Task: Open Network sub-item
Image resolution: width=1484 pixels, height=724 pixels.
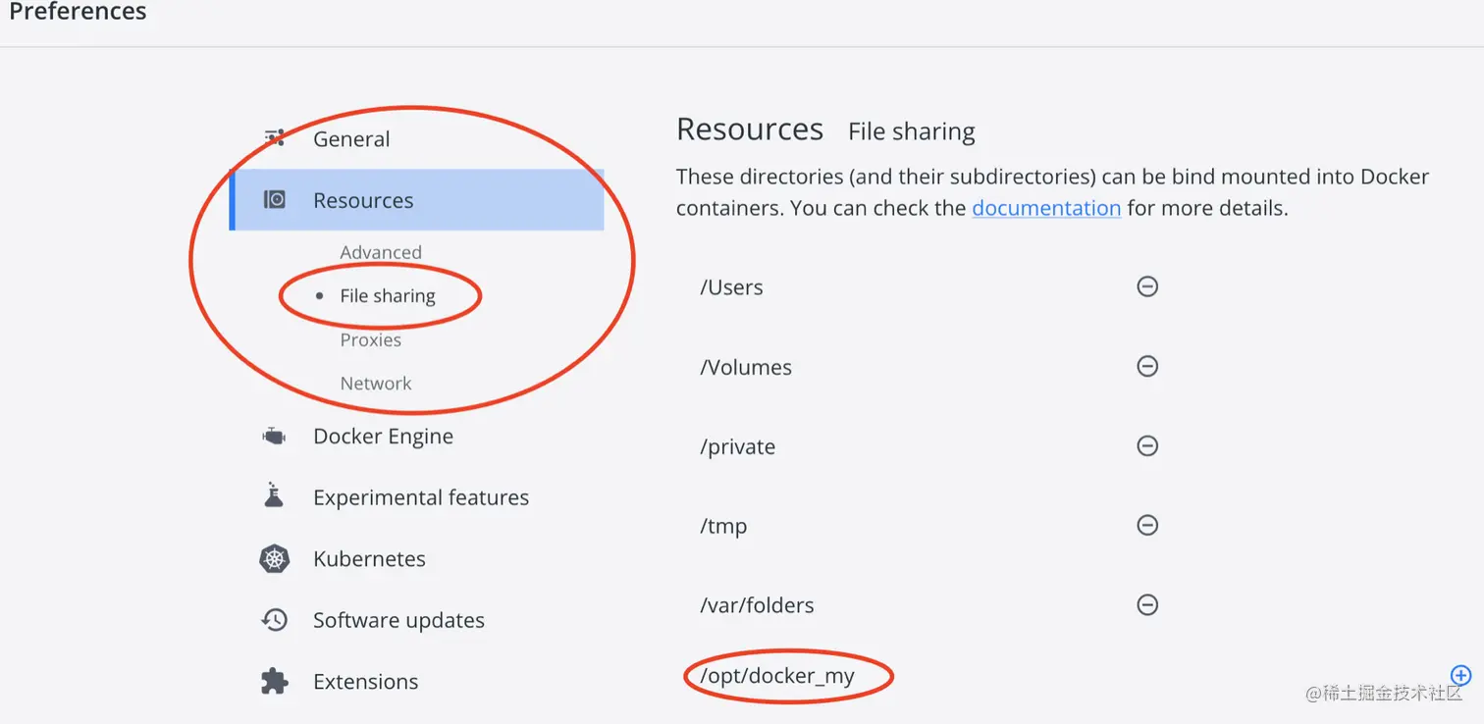Action: point(376,384)
